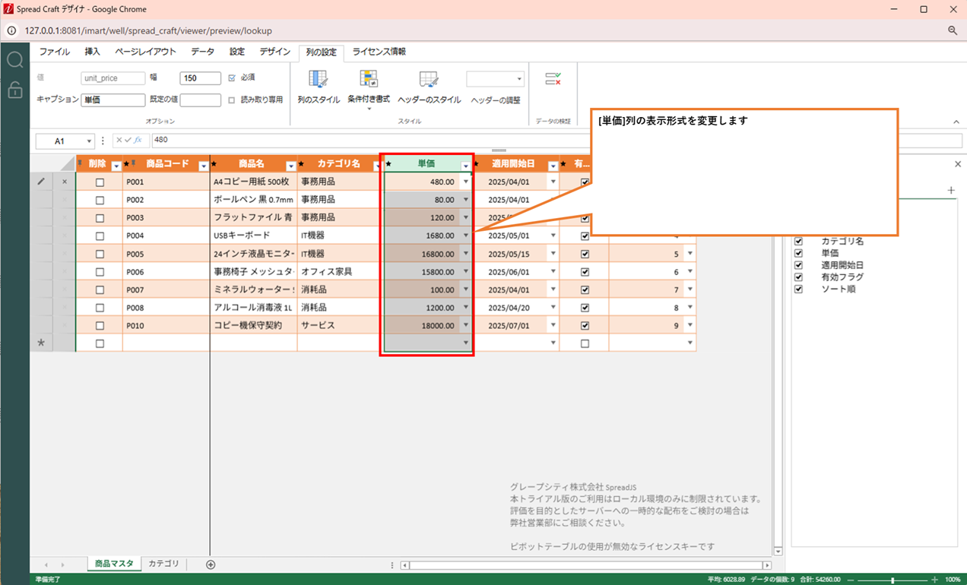Uncheck ソート順 in the right field list

(798, 289)
